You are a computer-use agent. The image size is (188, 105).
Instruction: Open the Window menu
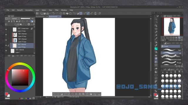pos(64,10)
